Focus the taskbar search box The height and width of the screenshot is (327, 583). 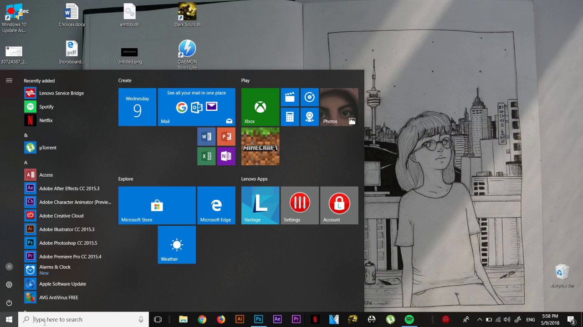[83, 320]
